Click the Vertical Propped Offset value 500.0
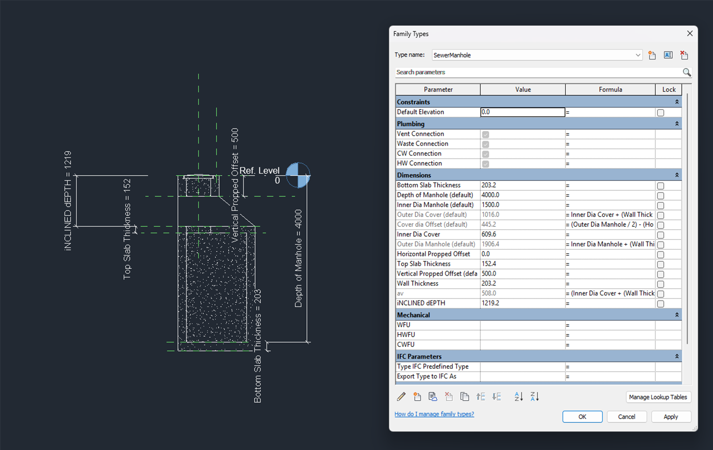 [x=523, y=274]
